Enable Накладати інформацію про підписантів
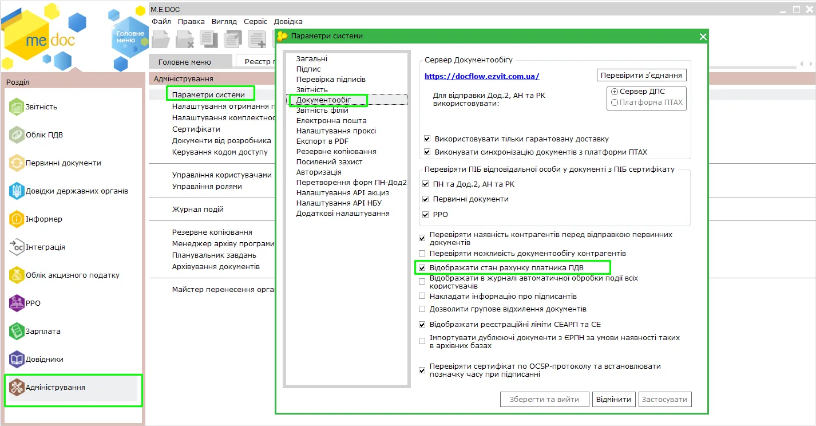This screenshot has height=426, width=816. click(x=422, y=297)
